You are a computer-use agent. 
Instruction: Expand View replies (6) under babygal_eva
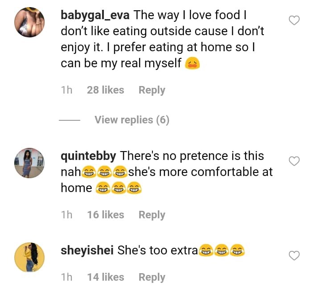click(132, 120)
